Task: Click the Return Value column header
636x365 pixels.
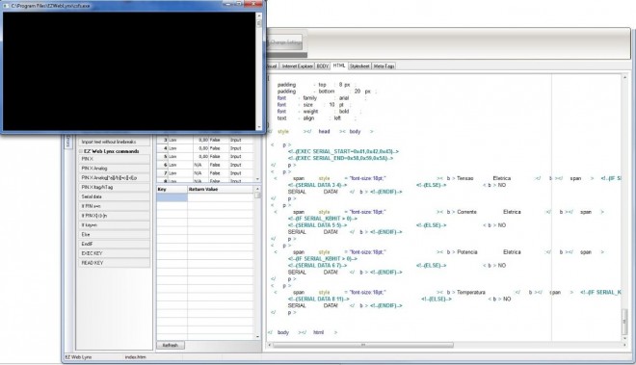Action: pyautogui.click(x=221, y=190)
